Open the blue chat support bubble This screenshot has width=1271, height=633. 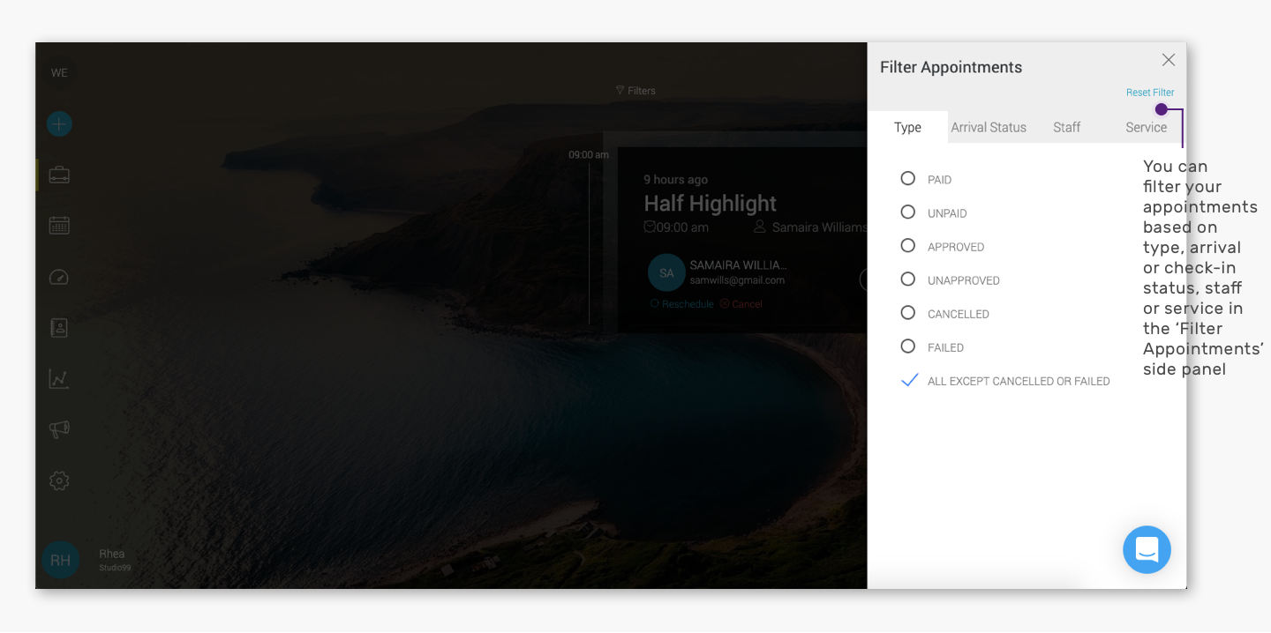point(1147,550)
